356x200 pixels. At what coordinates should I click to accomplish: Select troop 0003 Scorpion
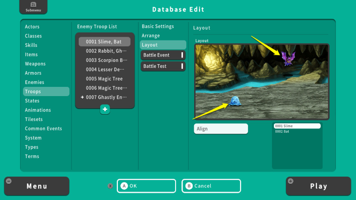pos(105,60)
